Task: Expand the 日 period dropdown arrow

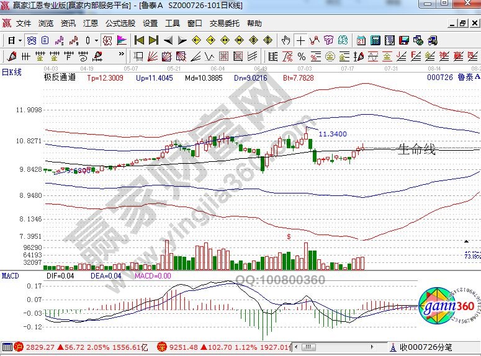Action: [20, 40]
